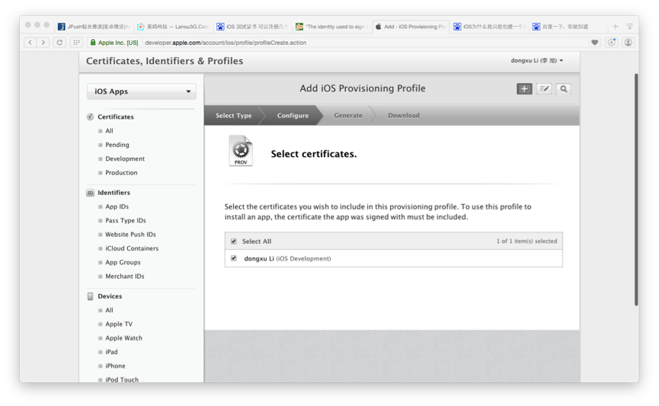Click the Generate step
Viewport: 659px width, 406px height.
point(348,116)
